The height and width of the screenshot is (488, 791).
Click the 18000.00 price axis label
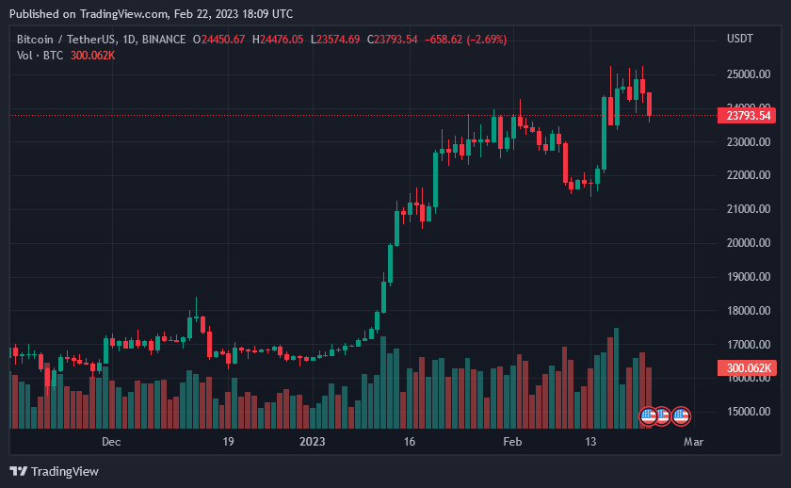click(748, 310)
